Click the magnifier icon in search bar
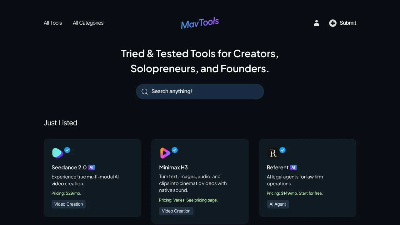The width and height of the screenshot is (400, 225). [144, 92]
